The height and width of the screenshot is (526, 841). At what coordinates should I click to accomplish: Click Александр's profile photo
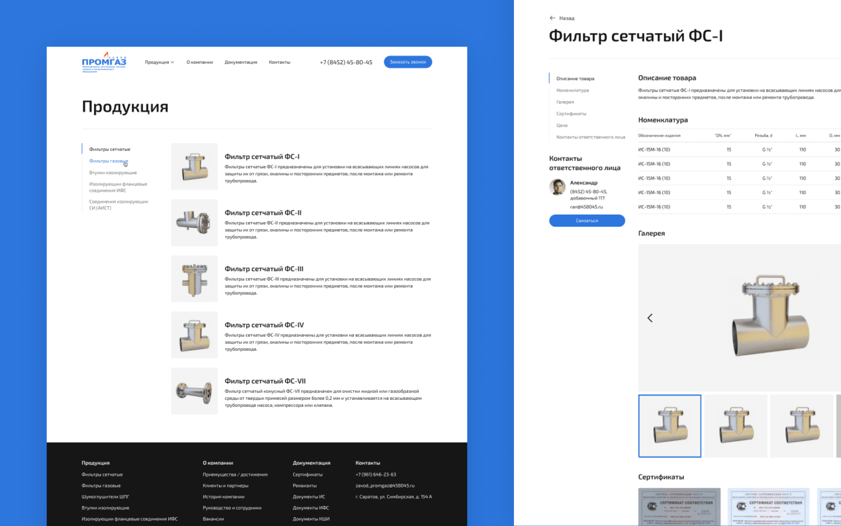tap(557, 187)
